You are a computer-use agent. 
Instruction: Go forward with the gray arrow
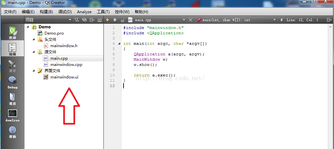(115, 20)
